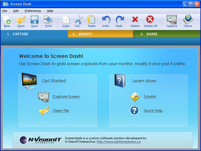201x151 pixels.
Task: Click the Learn More heading text
Action: pos(144,81)
